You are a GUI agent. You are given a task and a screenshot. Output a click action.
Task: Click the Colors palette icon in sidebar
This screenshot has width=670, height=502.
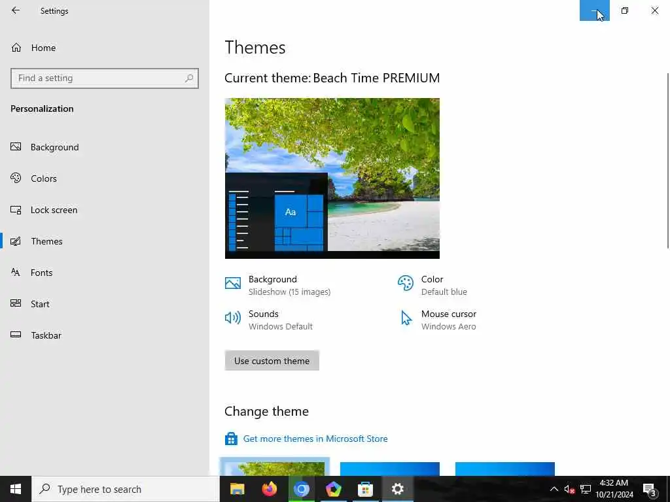tap(16, 178)
